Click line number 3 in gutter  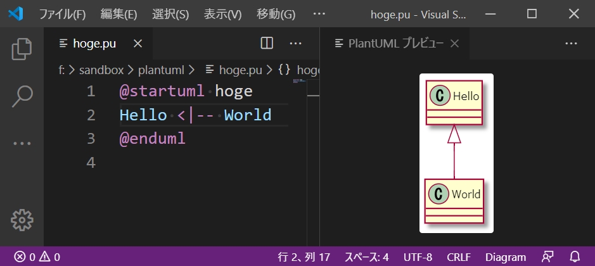pos(91,139)
